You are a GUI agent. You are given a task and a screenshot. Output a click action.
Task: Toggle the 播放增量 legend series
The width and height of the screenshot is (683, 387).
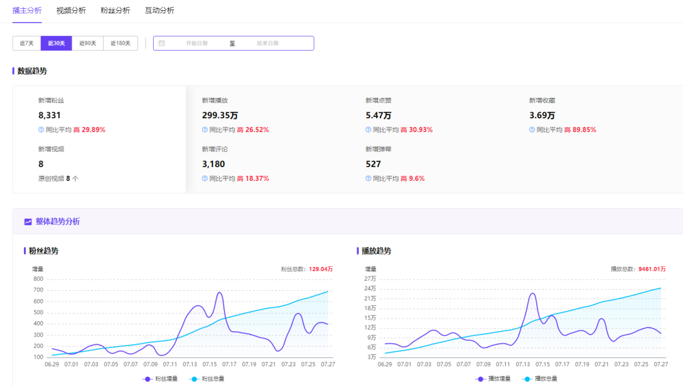click(493, 379)
